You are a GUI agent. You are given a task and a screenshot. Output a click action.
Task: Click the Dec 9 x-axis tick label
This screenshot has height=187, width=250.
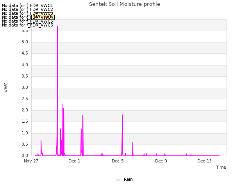(x=161, y=161)
